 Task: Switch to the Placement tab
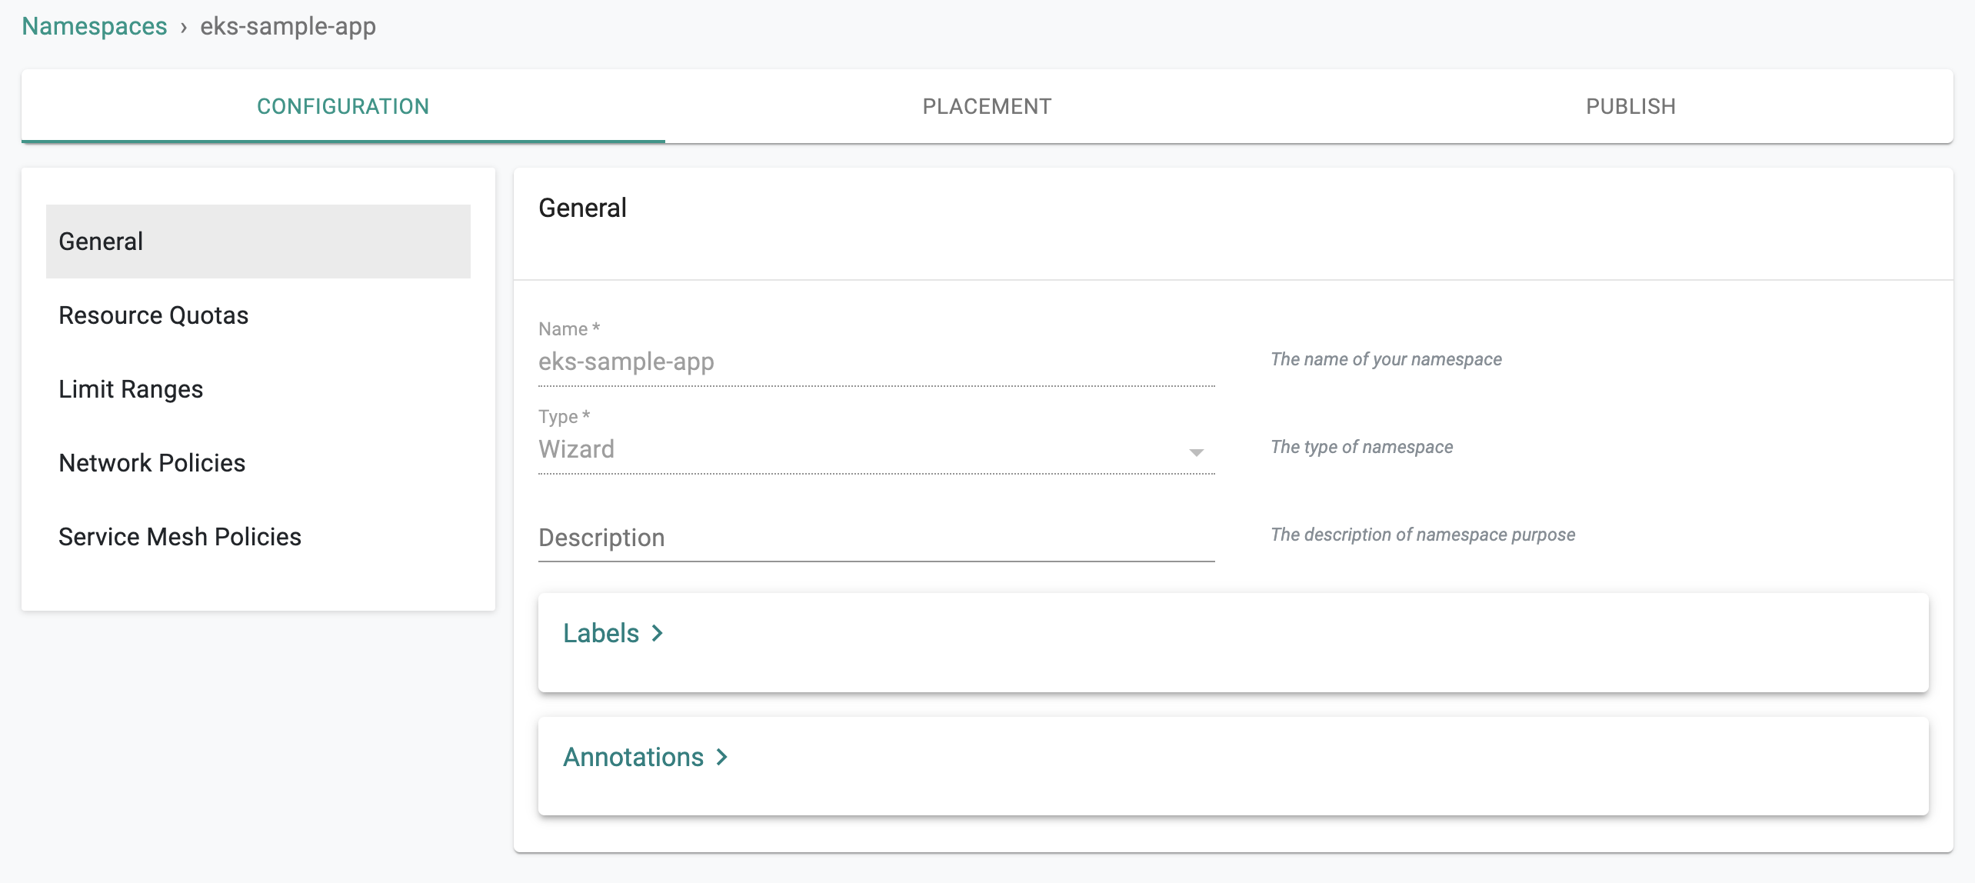point(987,106)
